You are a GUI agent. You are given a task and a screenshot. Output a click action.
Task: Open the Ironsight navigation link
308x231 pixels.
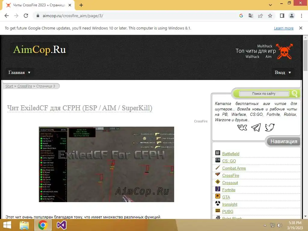pos(229,205)
